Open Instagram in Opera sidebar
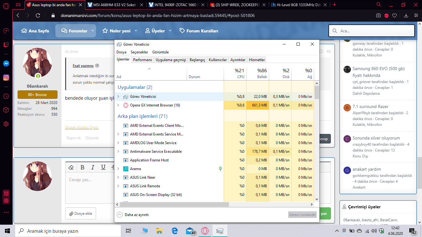The image size is (422, 237). 6,77
